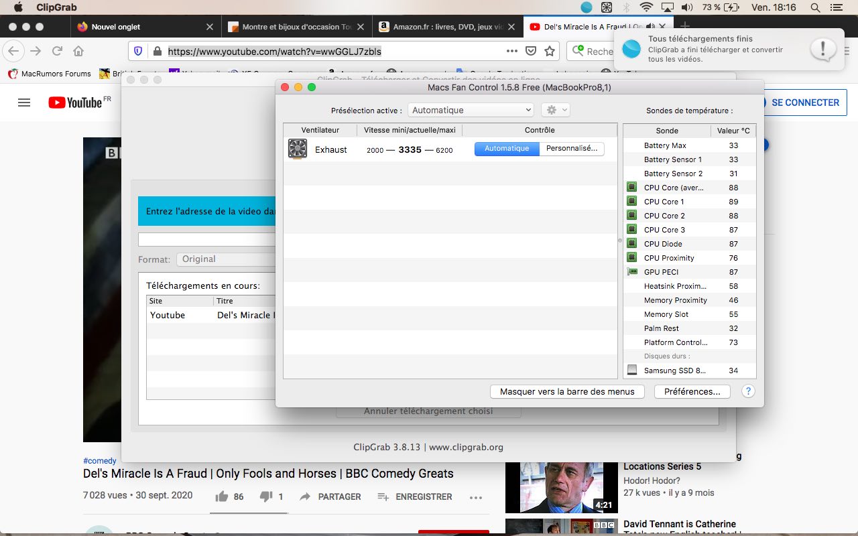Viewport: 858px width, 536px height.
Task: Open MacRumors Forums bookmark
Action: tap(49, 74)
